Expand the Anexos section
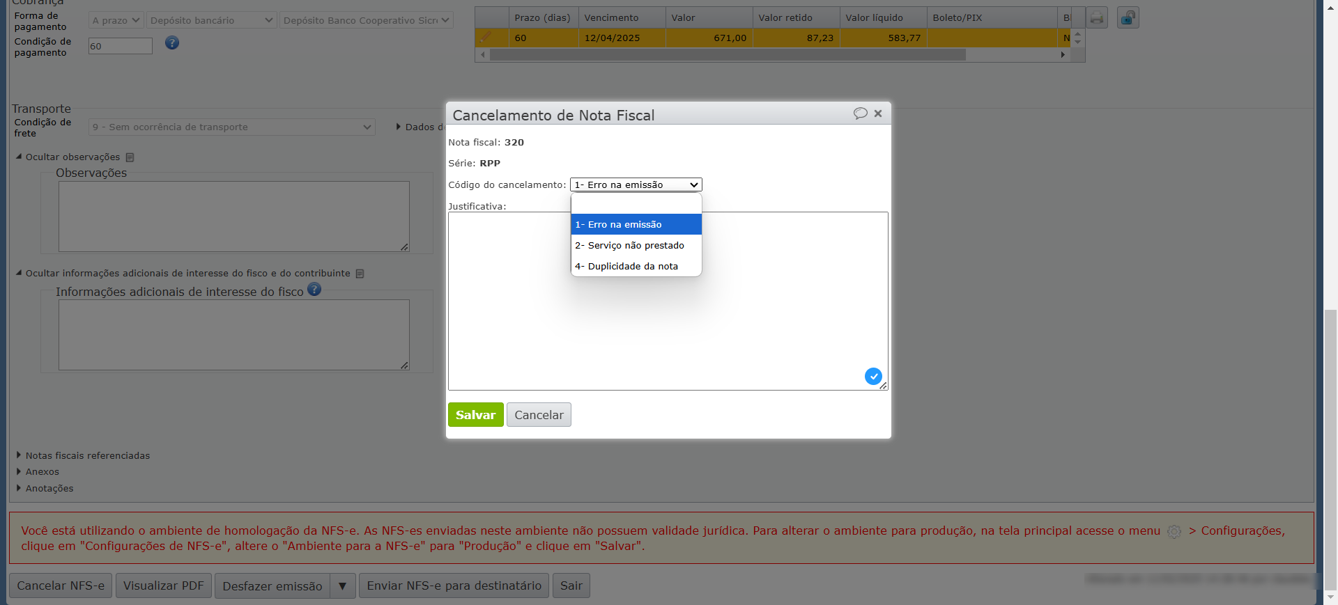This screenshot has width=1338, height=605. click(x=38, y=472)
